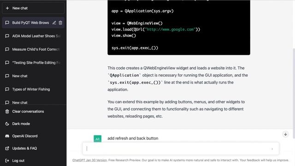This screenshot has width=295, height=166.
Task: Open the ChatGPT Jan 30 Version link
Action: point(89,160)
